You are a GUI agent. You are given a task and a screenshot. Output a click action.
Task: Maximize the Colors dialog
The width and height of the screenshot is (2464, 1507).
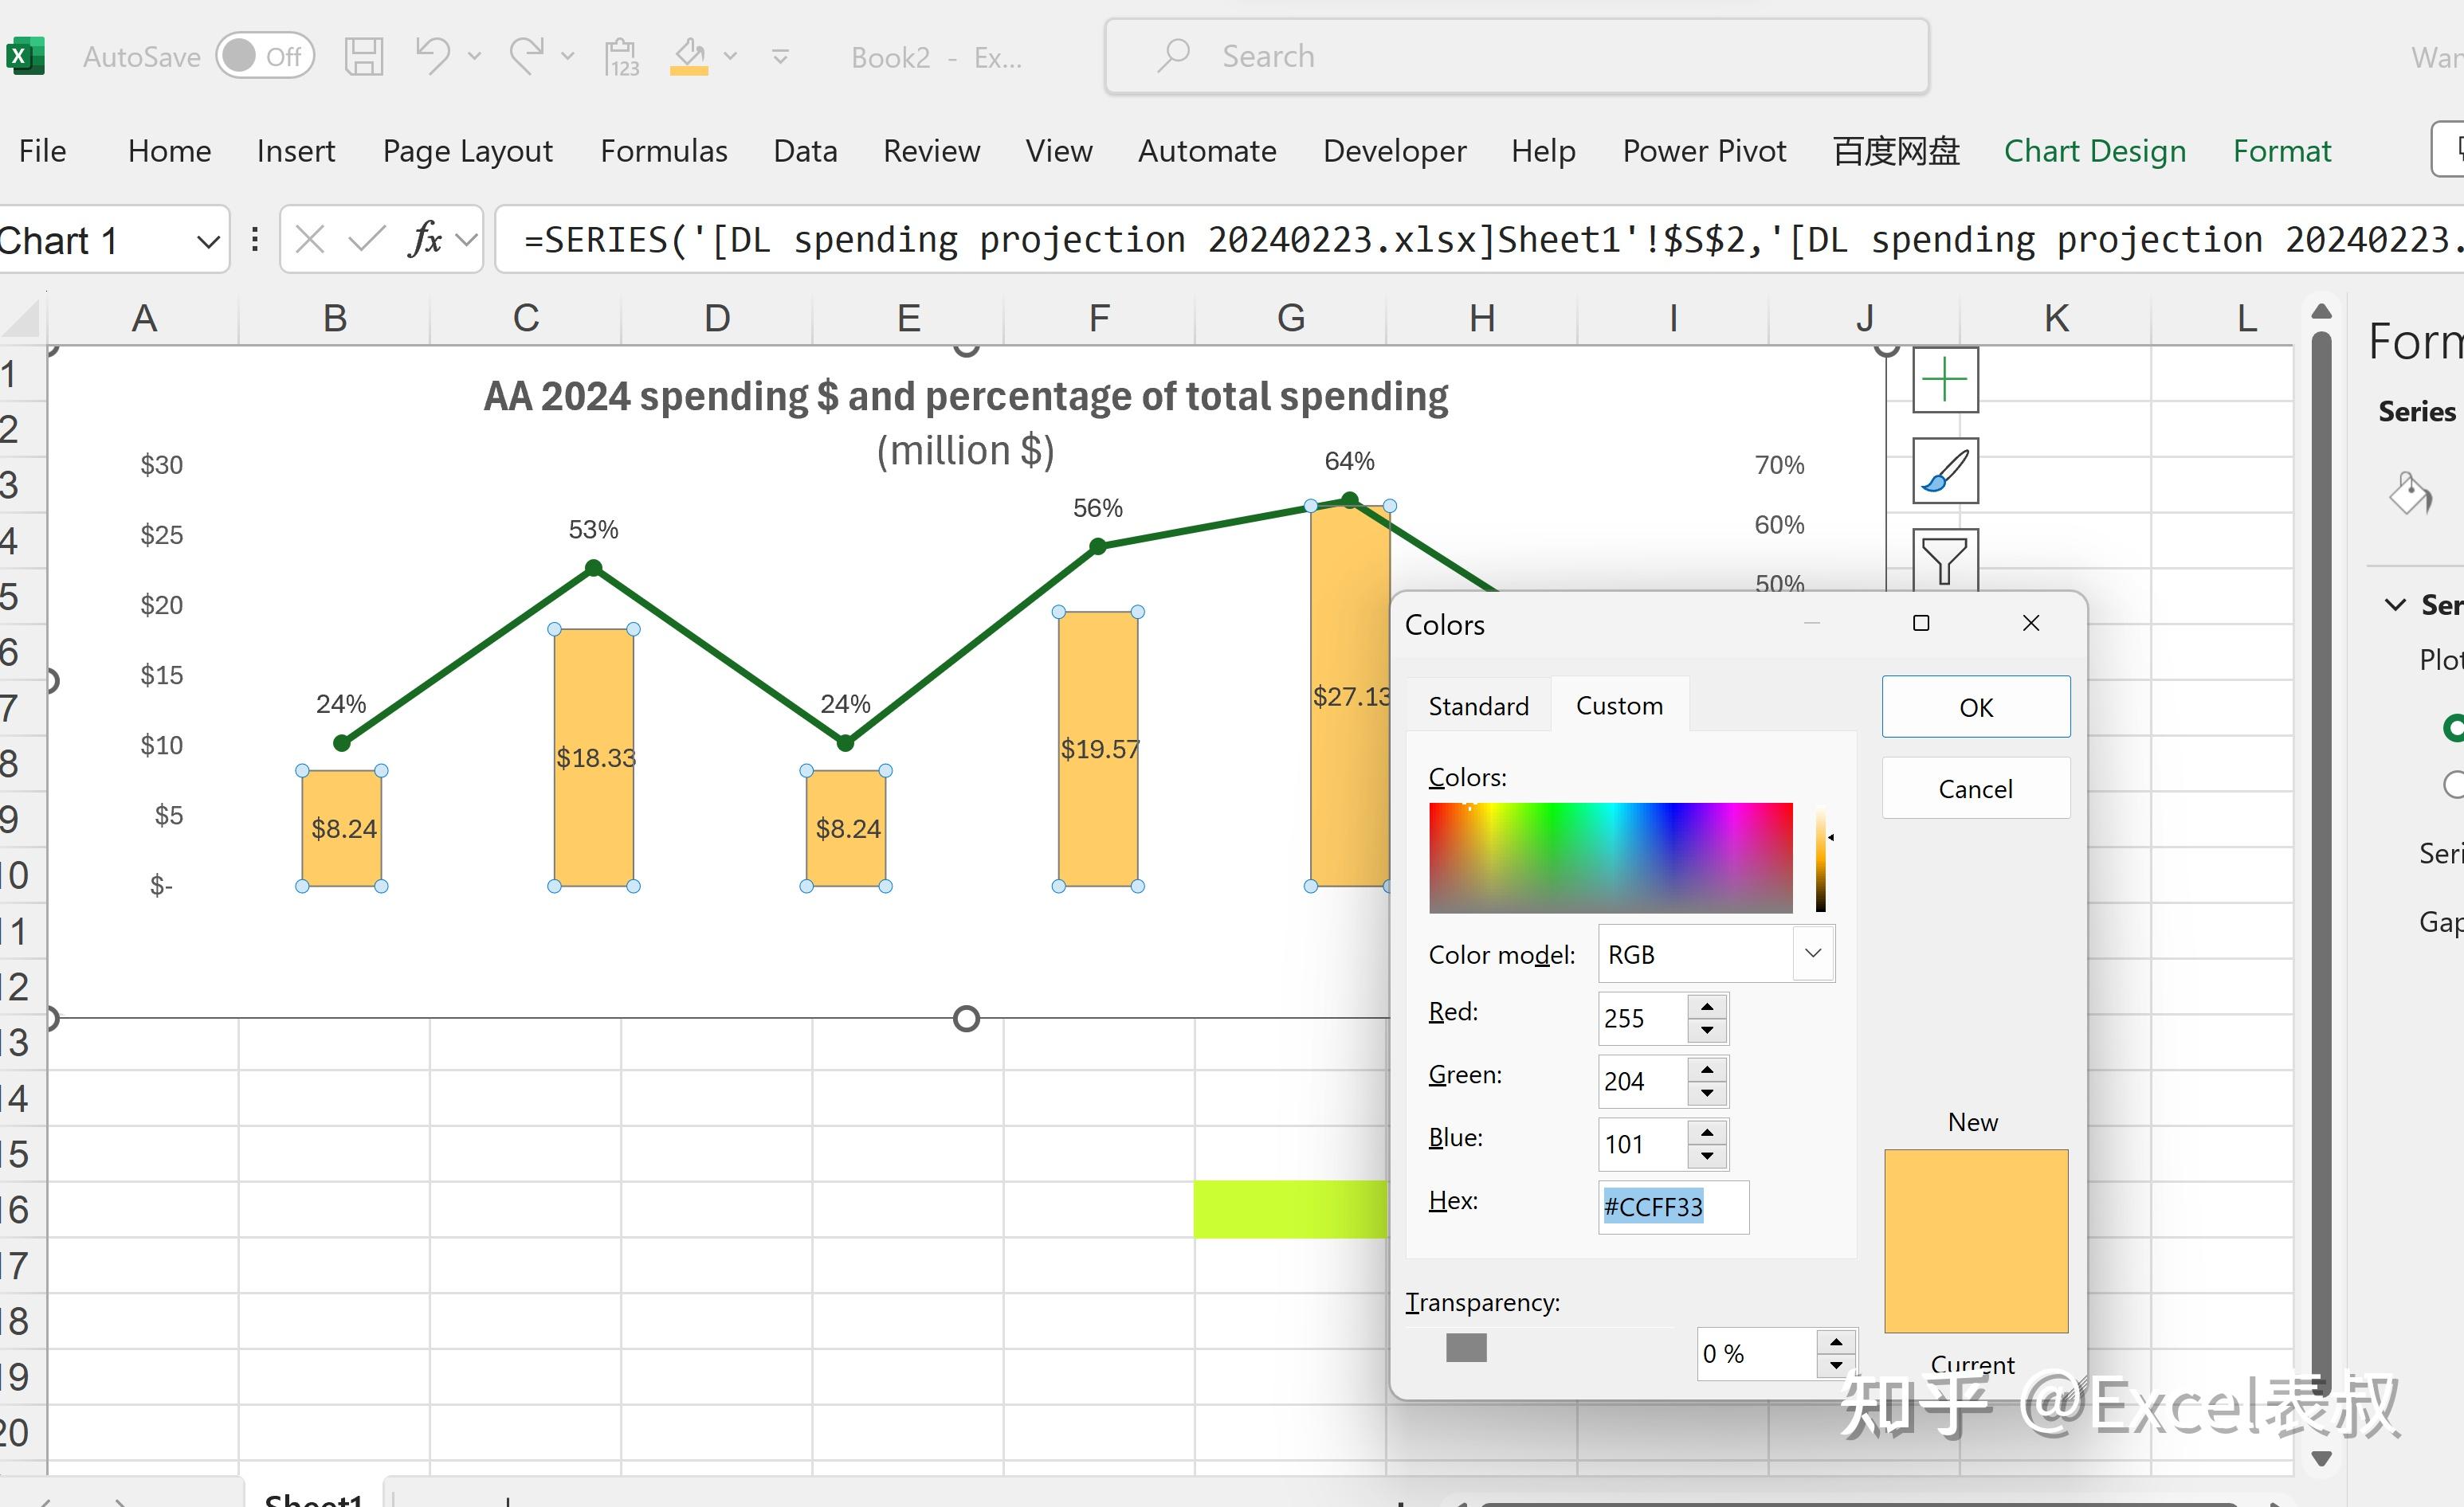(x=1921, y=624)
